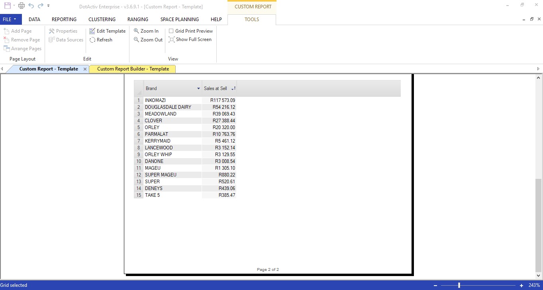Click the save icon in quick access toolbar
The width and height of the screenshot is (543, 290).
pos(7,6)
